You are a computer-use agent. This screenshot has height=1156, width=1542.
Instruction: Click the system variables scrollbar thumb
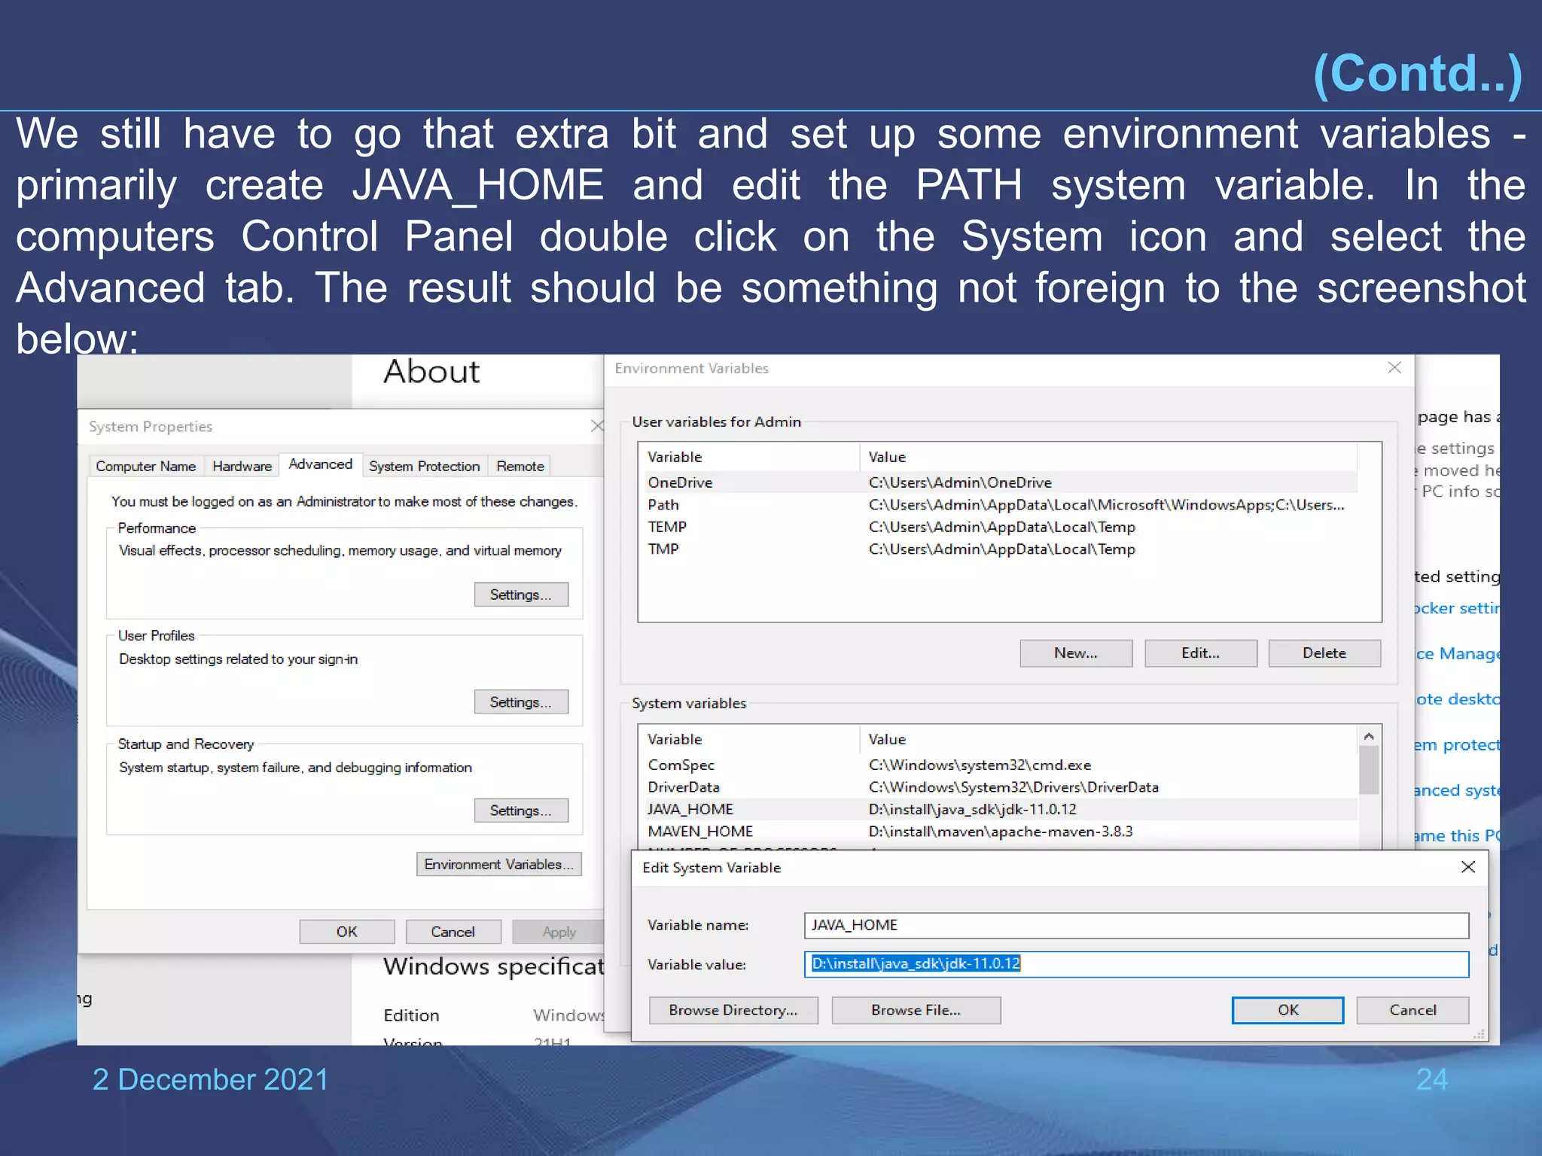pos(1369,770)
